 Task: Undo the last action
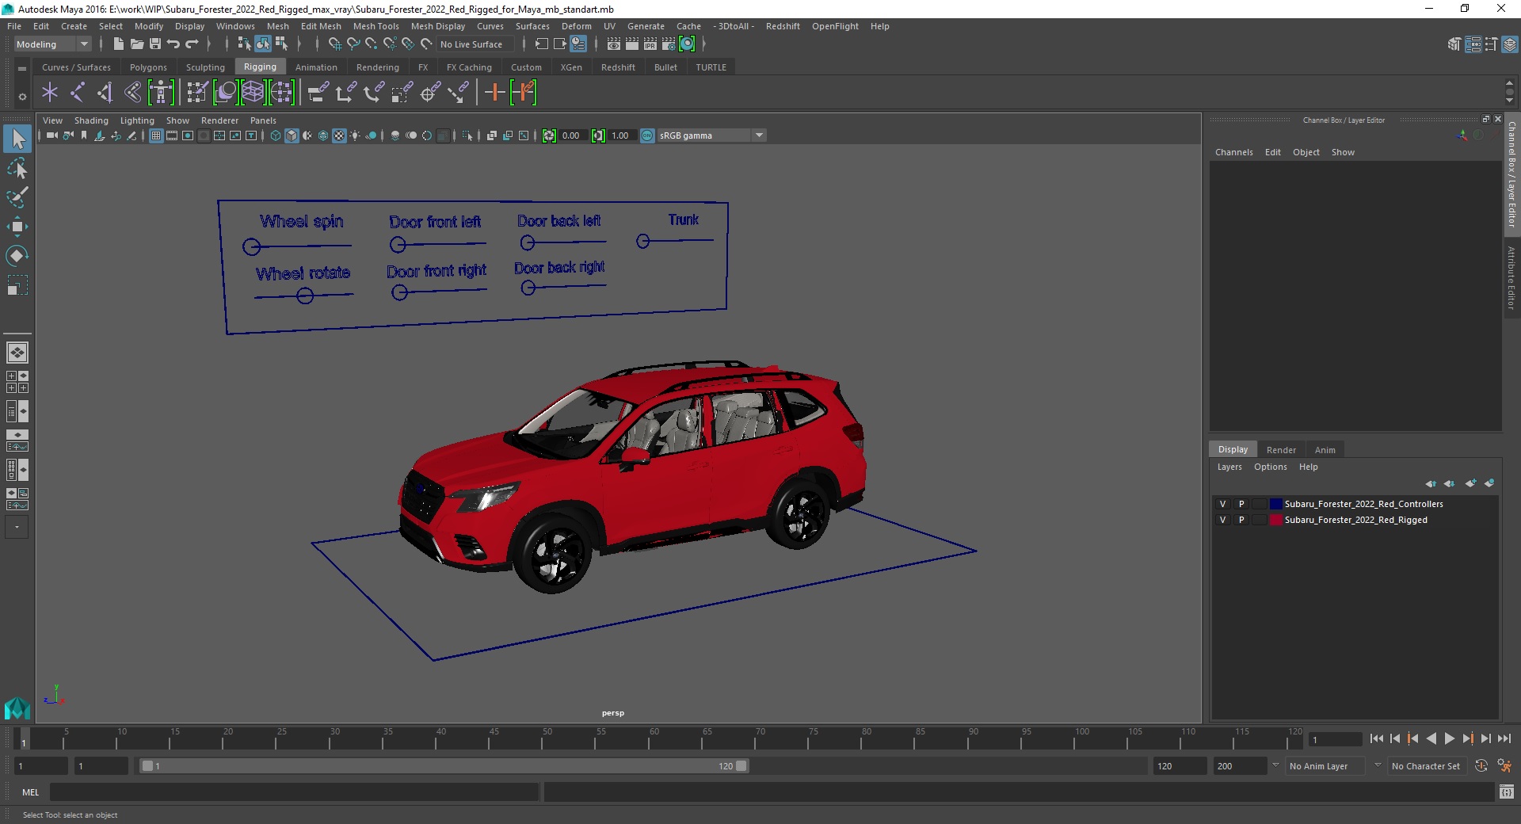click(173, 44)
